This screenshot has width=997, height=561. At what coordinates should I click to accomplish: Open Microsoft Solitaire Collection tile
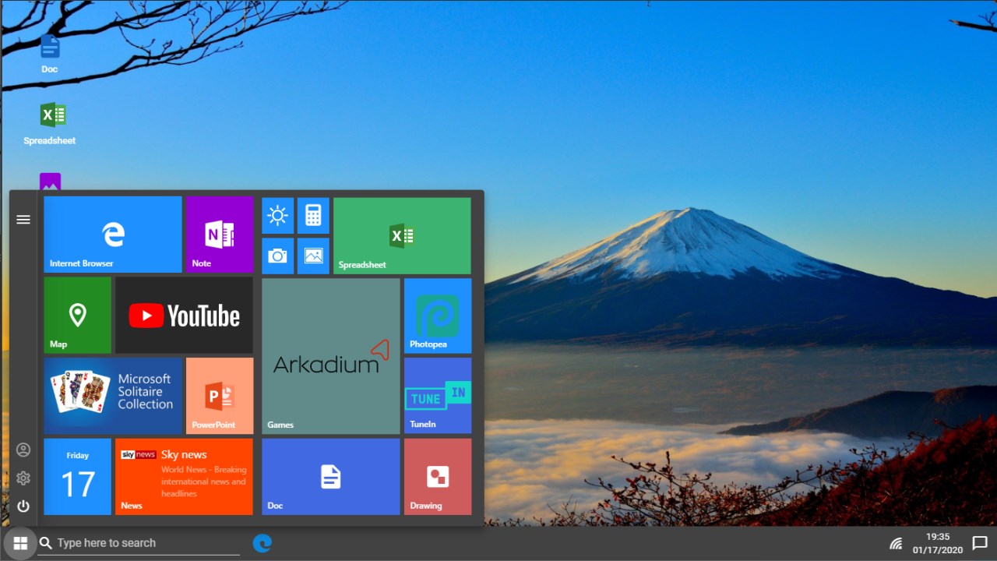click(x=113, y=396)
